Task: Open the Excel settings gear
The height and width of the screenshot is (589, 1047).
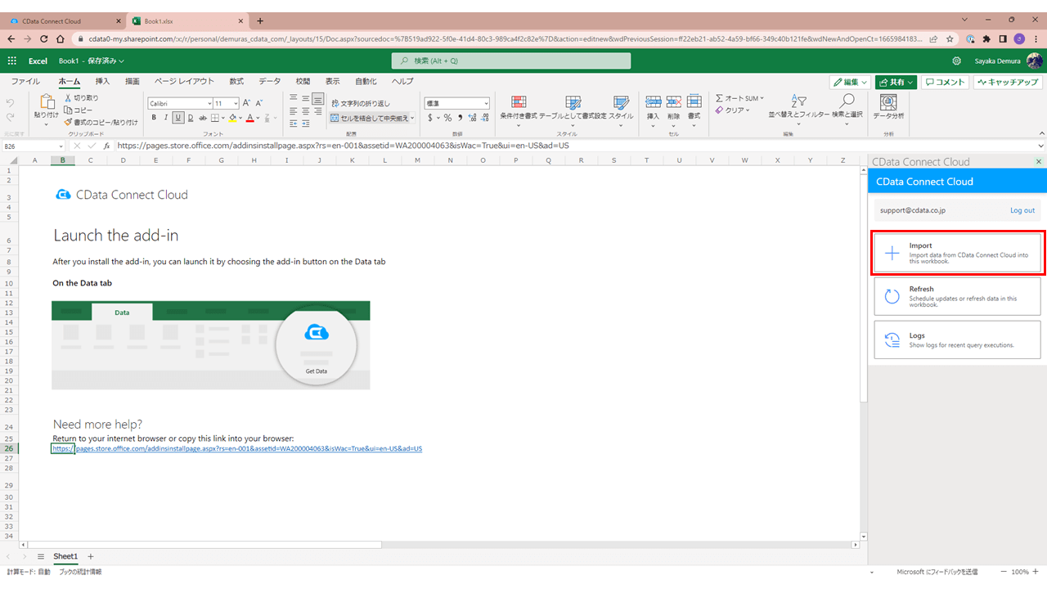Action: (957, 61)
